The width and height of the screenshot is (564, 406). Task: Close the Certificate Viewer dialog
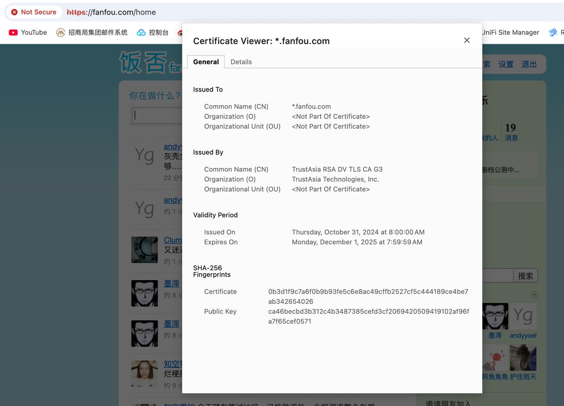pyautogui.click(x=467, y=40)
